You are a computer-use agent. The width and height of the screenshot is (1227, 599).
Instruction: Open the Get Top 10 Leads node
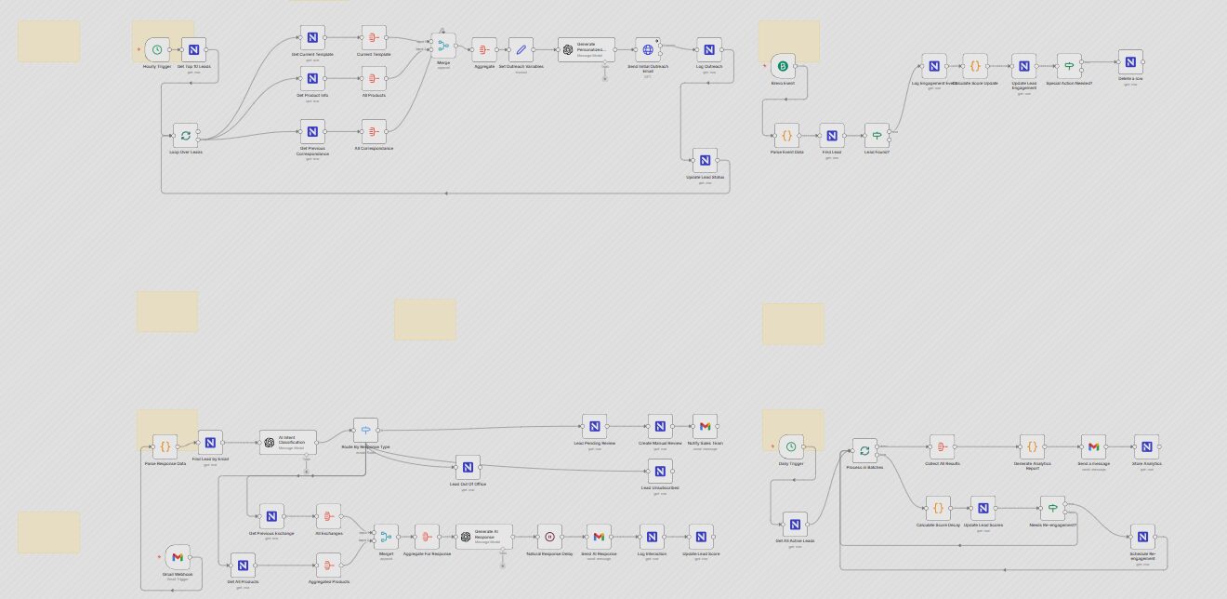pyautogui.click(x=194, y=50)
